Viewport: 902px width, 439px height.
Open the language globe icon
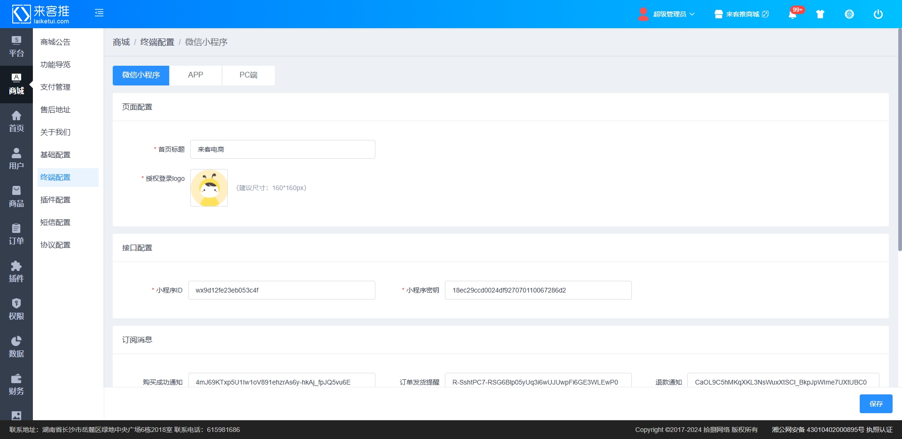[x=849, y=14]
